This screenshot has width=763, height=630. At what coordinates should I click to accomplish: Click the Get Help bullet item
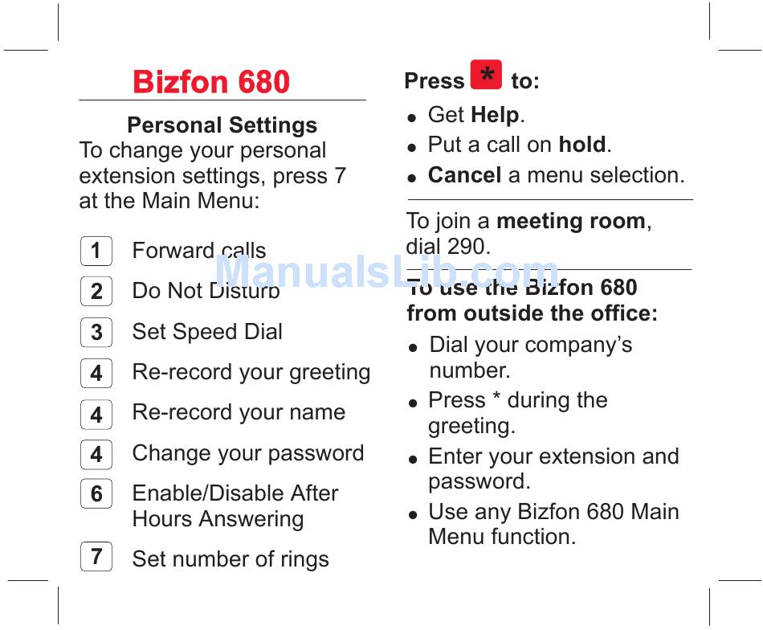click(x=476, y=115)
